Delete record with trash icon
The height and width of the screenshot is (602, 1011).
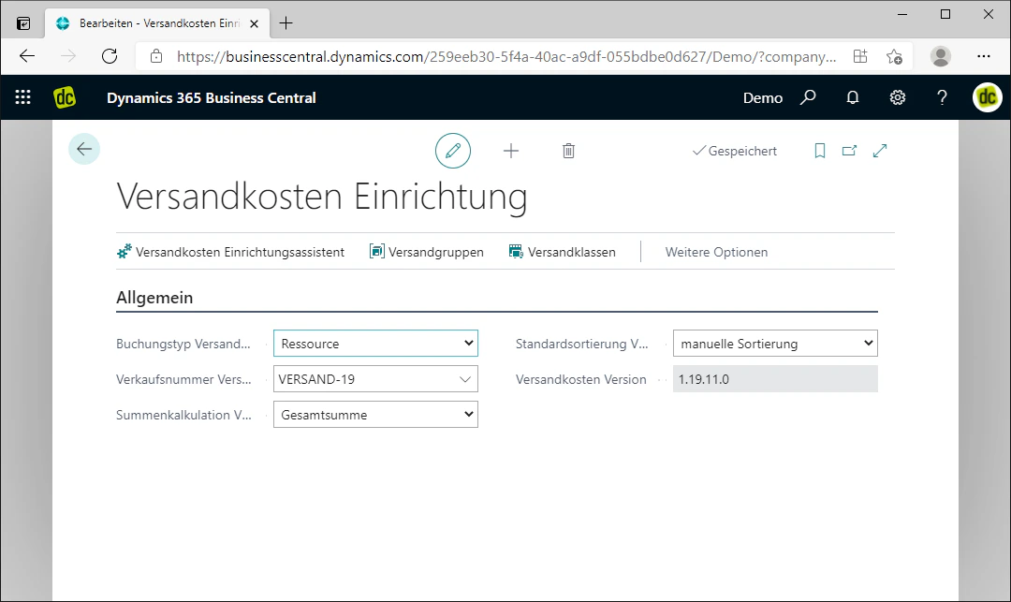click(x=568, y=151)
